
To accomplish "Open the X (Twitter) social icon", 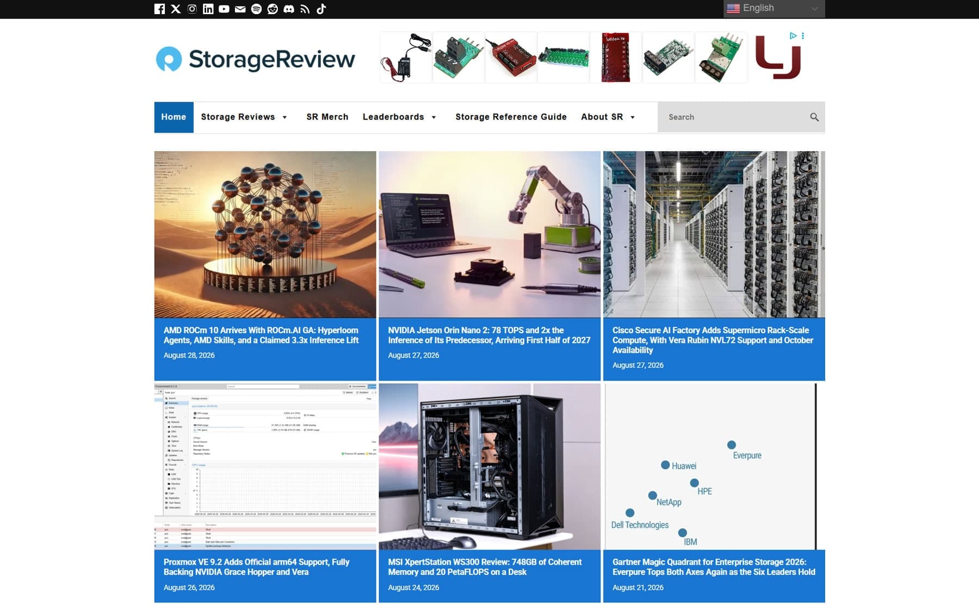I will (x=176, y=9).
